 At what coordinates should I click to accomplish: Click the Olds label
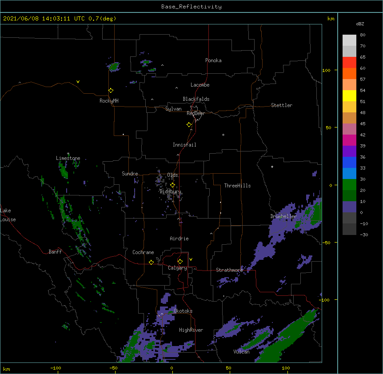172,175
